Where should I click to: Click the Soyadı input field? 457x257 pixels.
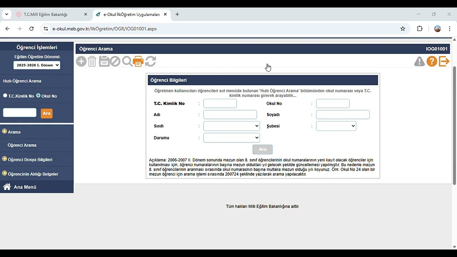[x=343, y=115]
